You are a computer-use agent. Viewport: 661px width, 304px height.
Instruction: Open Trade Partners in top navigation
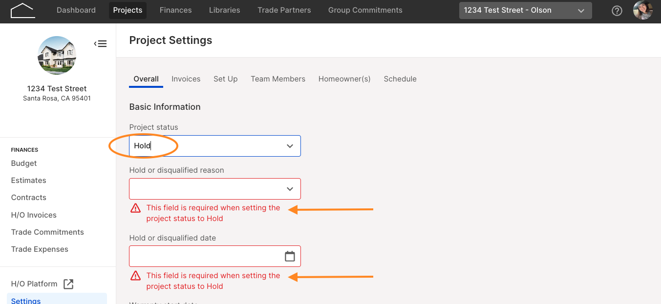pos(284,10)
